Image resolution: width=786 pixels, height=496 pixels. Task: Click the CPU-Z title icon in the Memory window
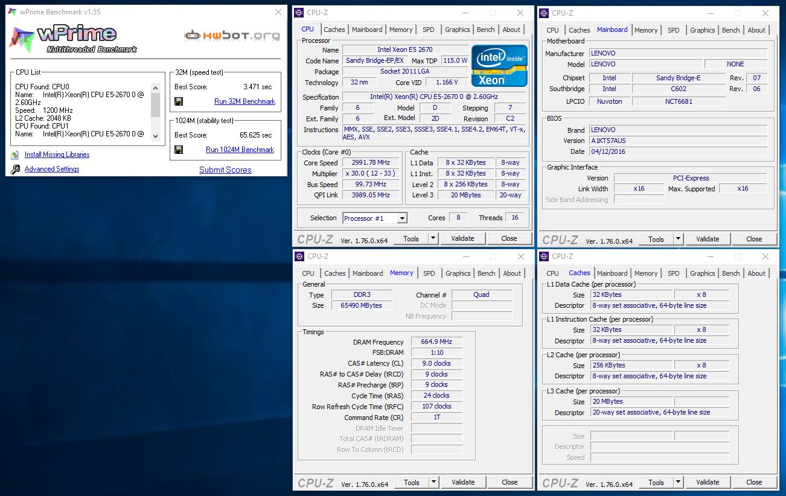tap(300, 256)
